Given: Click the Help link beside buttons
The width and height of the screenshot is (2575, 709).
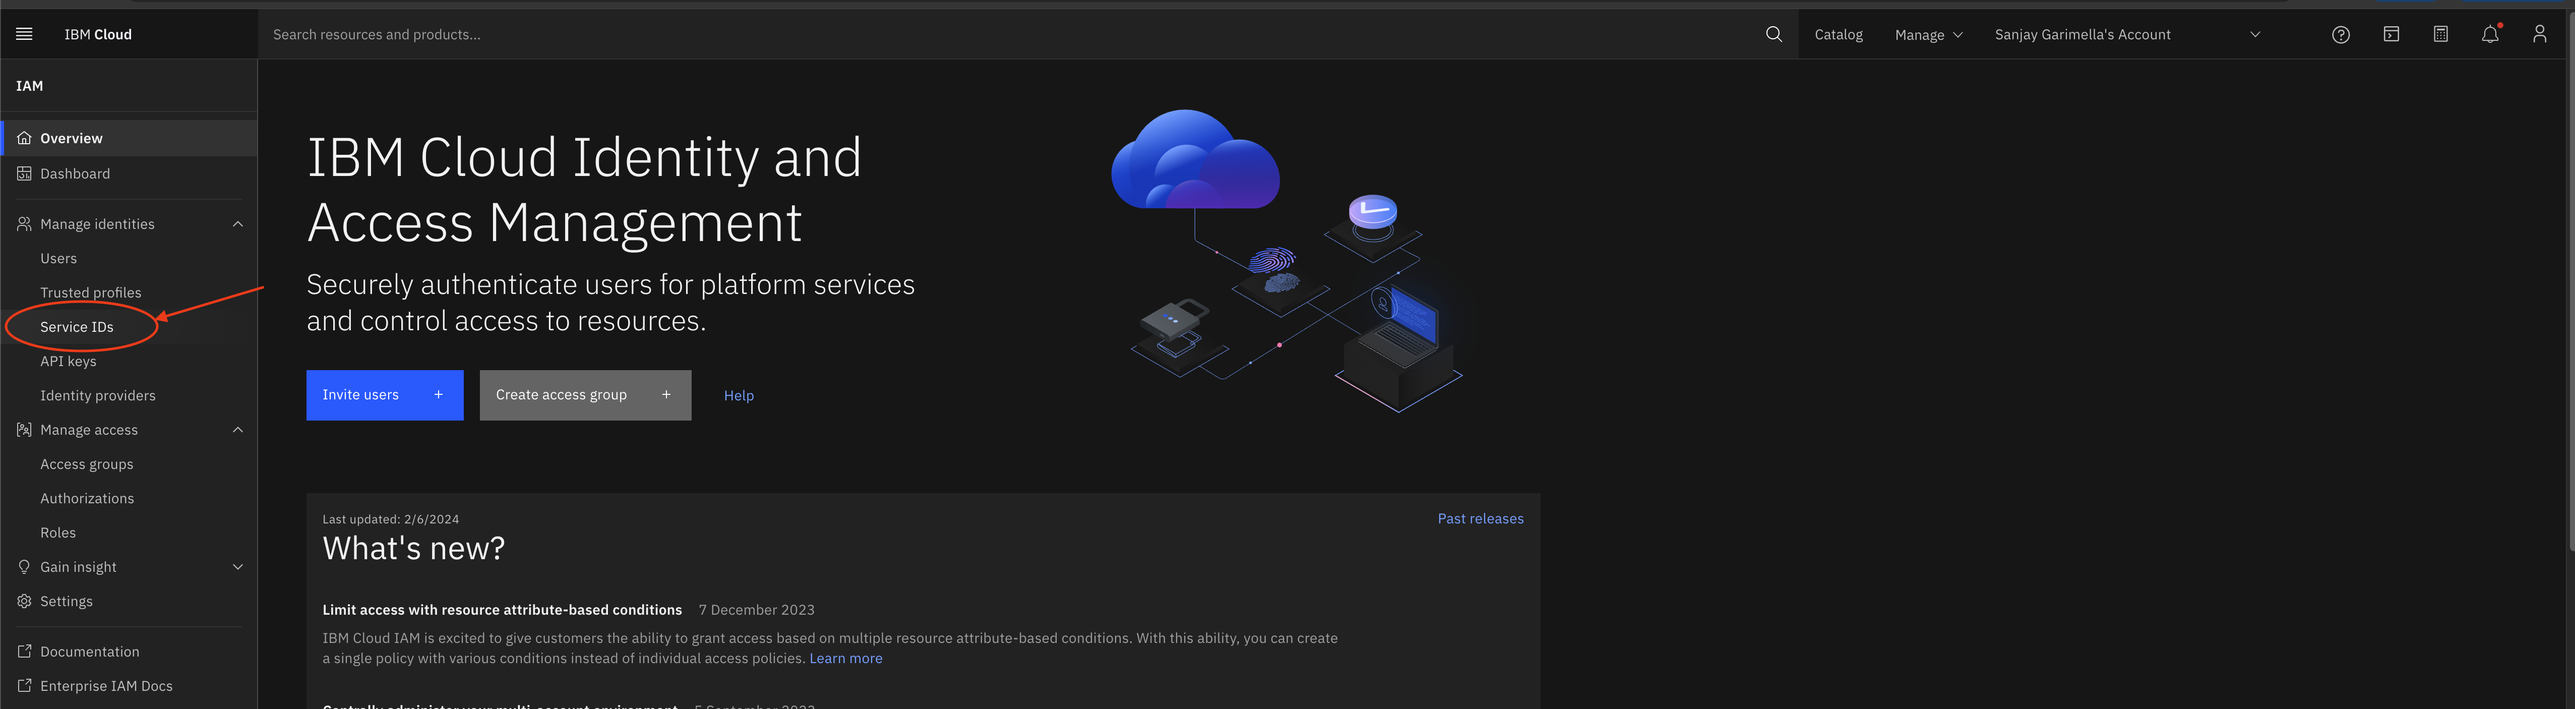Looking at the screenshot, I should (x=739, y=395).
